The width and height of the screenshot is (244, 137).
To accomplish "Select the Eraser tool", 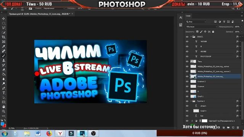I will point(3,70).
